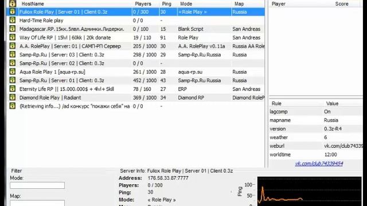Click the aqua-rp.su mode cell
367x206 pixels.
(x=190, y=72)
